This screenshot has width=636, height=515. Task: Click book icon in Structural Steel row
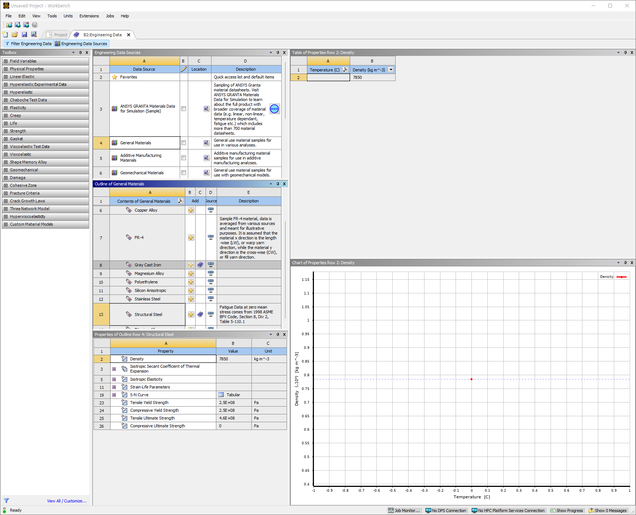click(x=200, y=314)
